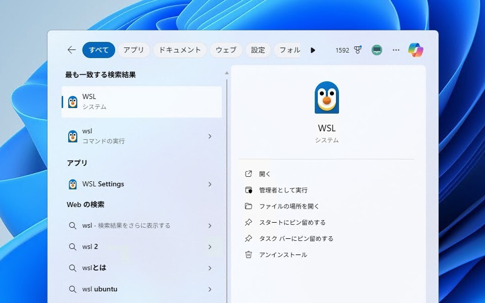
Task: Expand the wsl コマンドの実行 chevron
Action: pos(210,136)
